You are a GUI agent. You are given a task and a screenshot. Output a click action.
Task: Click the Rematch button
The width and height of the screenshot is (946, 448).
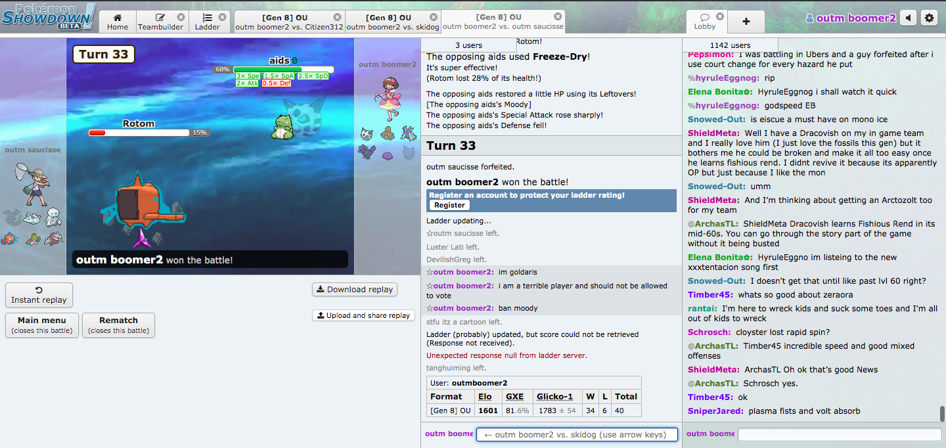118,325
